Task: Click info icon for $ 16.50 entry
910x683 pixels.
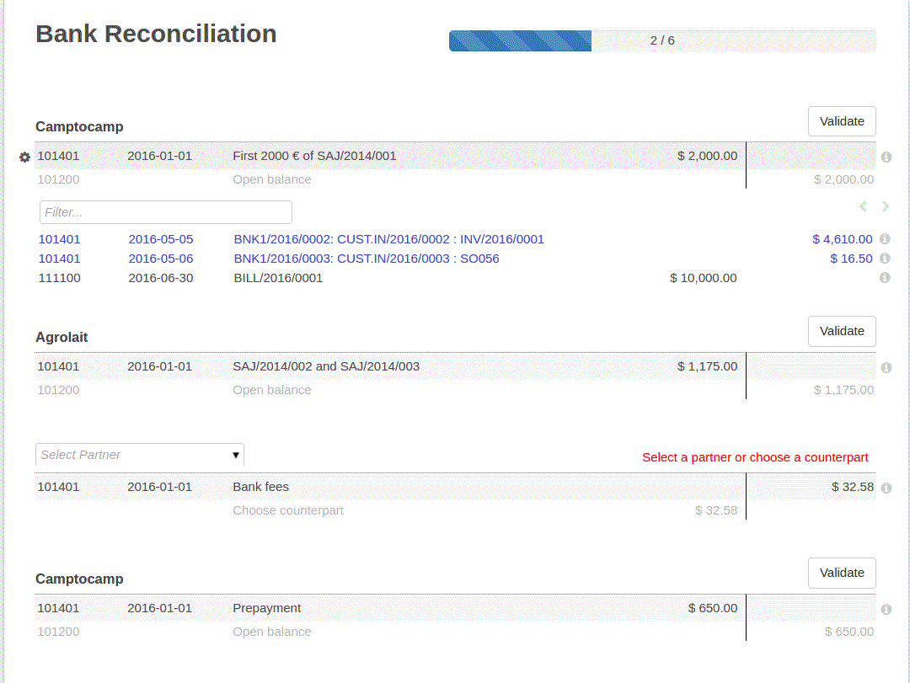Action: 885,259
